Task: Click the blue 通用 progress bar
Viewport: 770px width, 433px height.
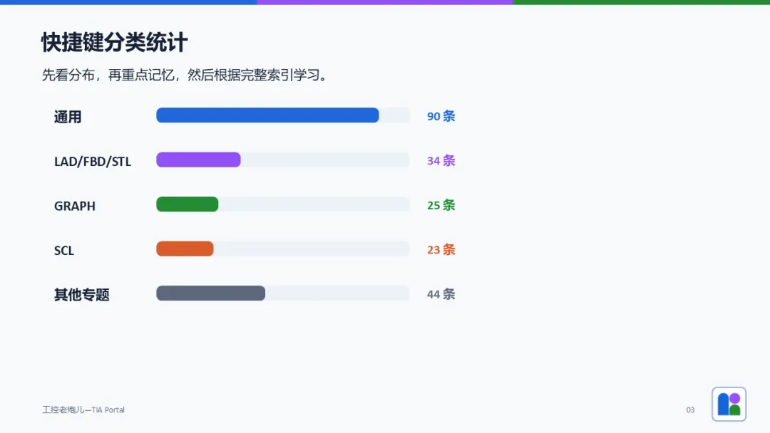Action: click(267, 115)
